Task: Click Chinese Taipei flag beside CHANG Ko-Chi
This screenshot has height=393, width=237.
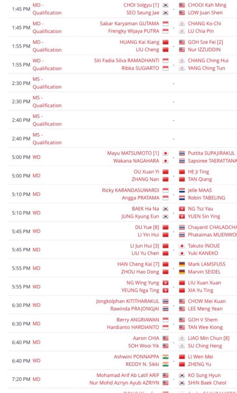Action: click(x=182, y=24)
